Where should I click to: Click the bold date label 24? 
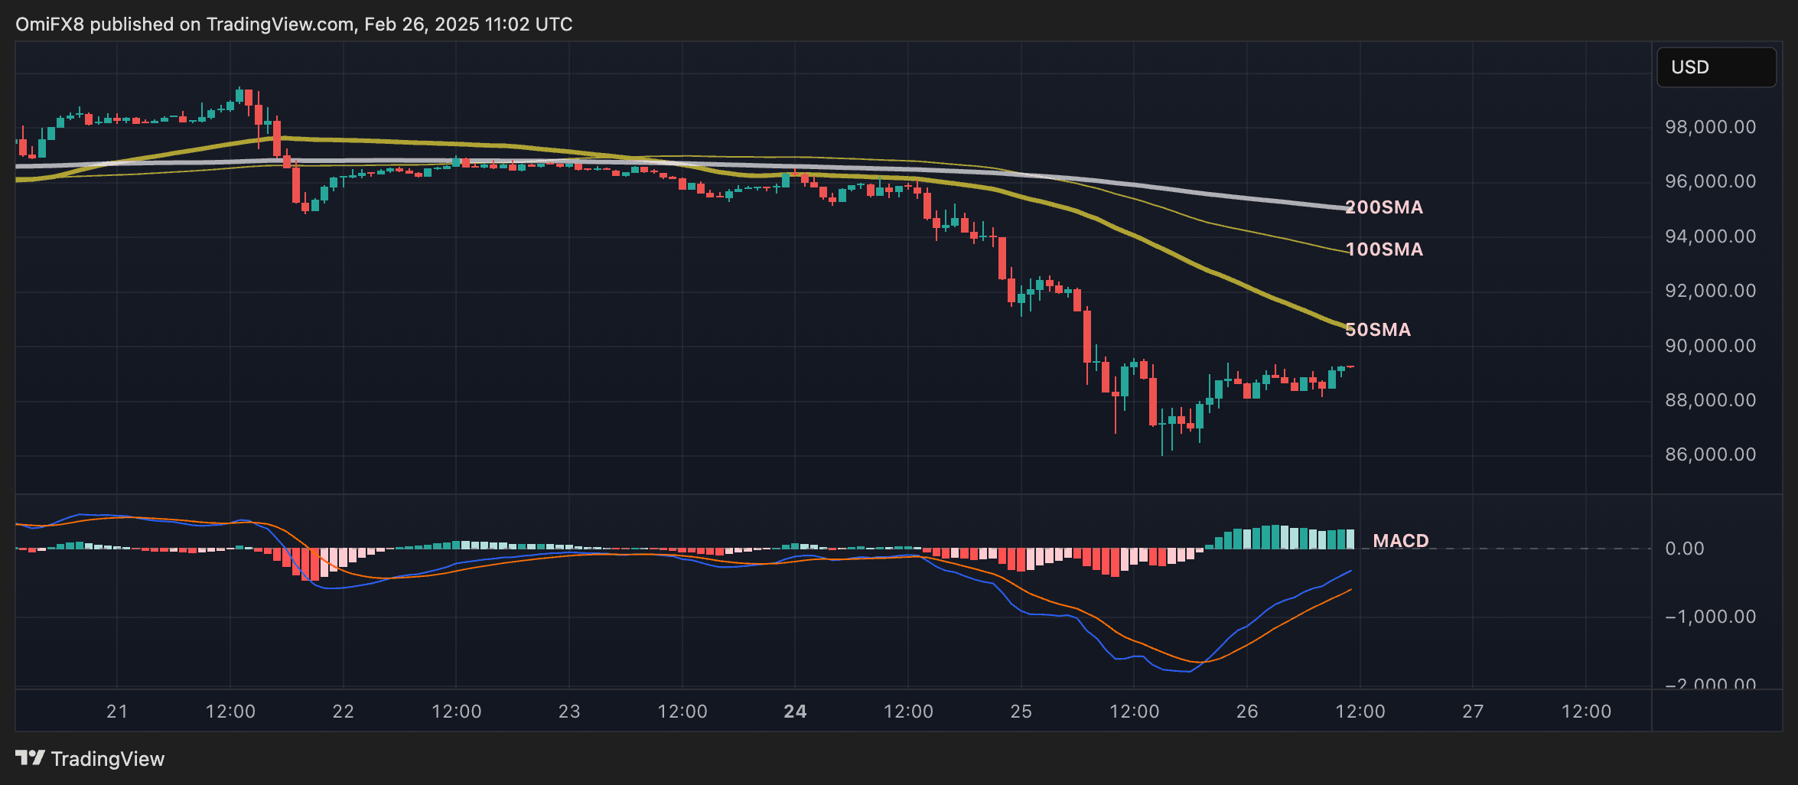pos(795,712)
